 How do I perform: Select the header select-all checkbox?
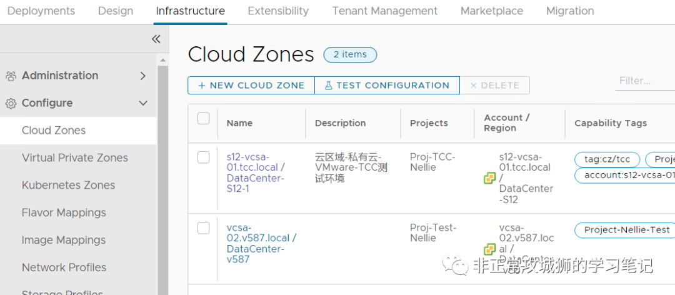point(203,118)
